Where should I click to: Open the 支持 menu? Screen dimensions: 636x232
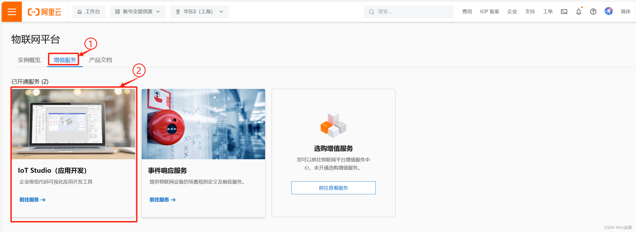click(530, 12)
